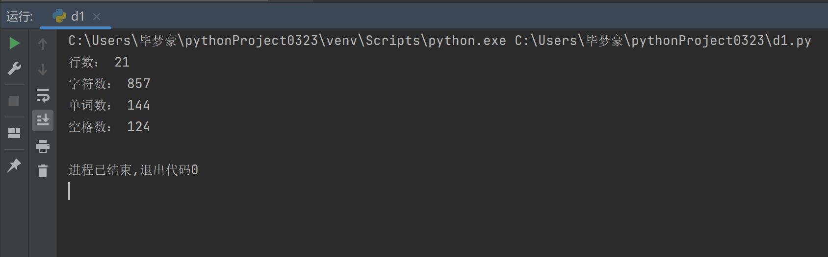Click the 行数: 21 output line
The height and width of the screenshot is (257, 828).
99,62
